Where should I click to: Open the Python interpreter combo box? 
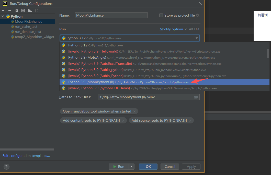(x=130, y=38)
